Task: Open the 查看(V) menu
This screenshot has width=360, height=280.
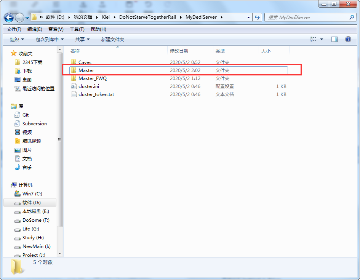Action: 56,29
